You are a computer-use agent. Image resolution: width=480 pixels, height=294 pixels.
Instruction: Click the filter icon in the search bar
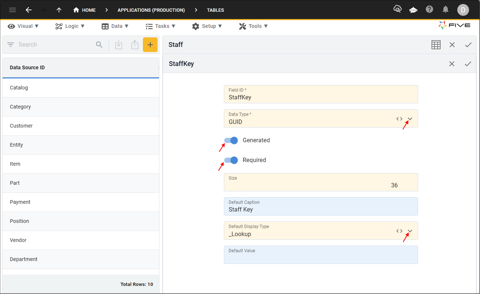[x=11, y=45]
